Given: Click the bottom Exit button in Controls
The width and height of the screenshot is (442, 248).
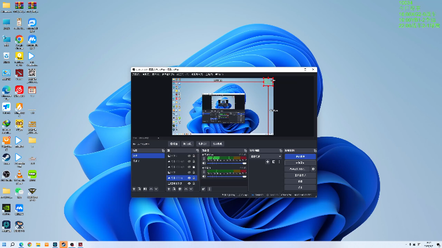Looking at the screenshot, I should [x=300, y=187].
